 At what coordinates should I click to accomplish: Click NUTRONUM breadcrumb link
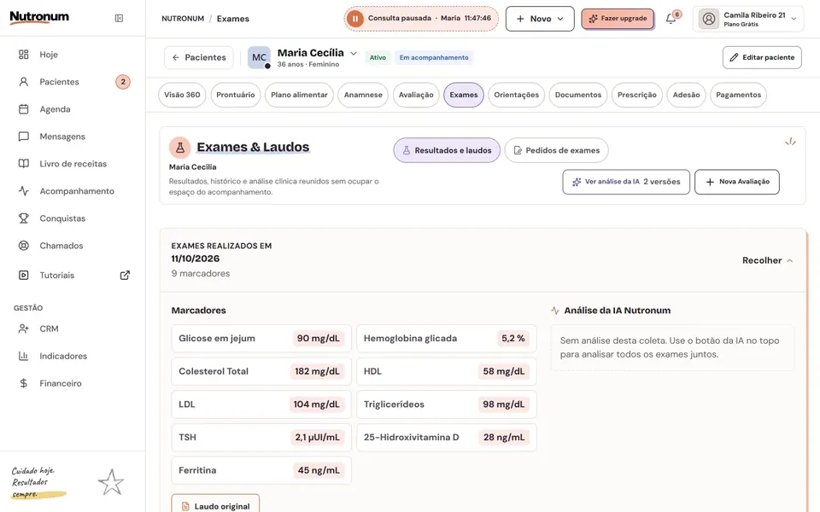tap(183, 19)
